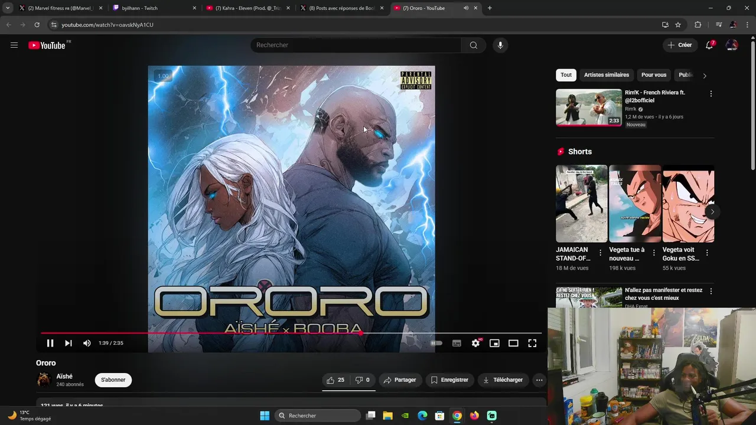Open Rim'K French Riviera thumbnail
Viewport: 756px width, 425px height.
click(x=589, y=107)
